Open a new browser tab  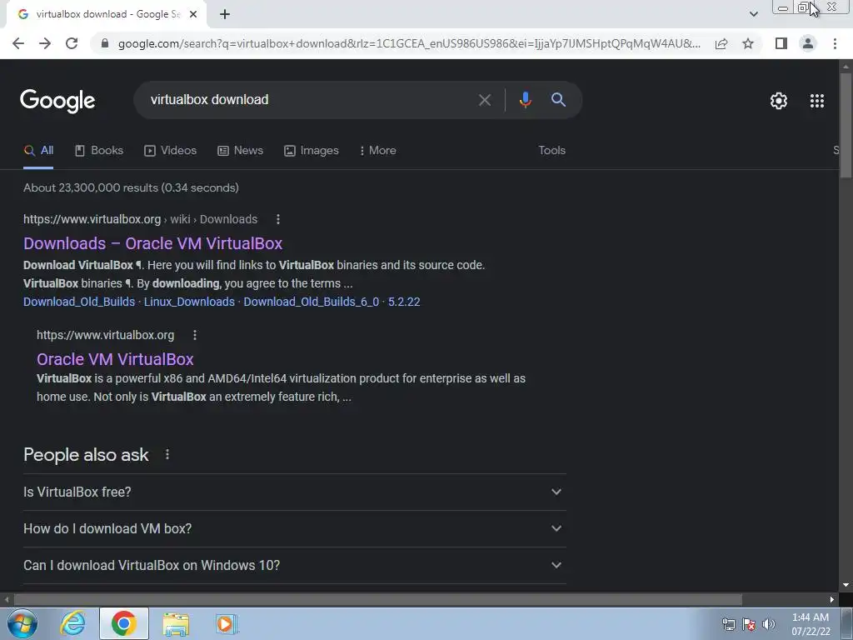(225, 14)
